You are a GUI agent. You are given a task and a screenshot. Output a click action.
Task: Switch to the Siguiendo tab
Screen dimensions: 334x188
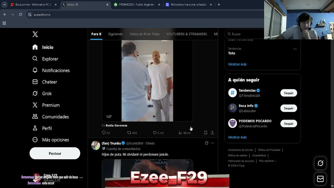(115, 34)
